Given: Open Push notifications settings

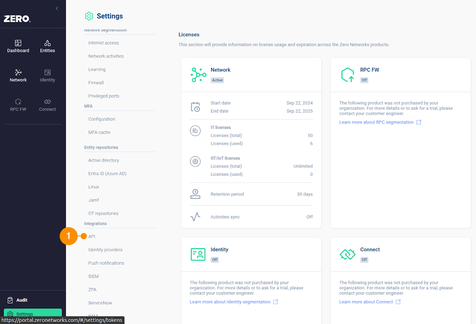Looking at the screenshot, I should (106, 263).
